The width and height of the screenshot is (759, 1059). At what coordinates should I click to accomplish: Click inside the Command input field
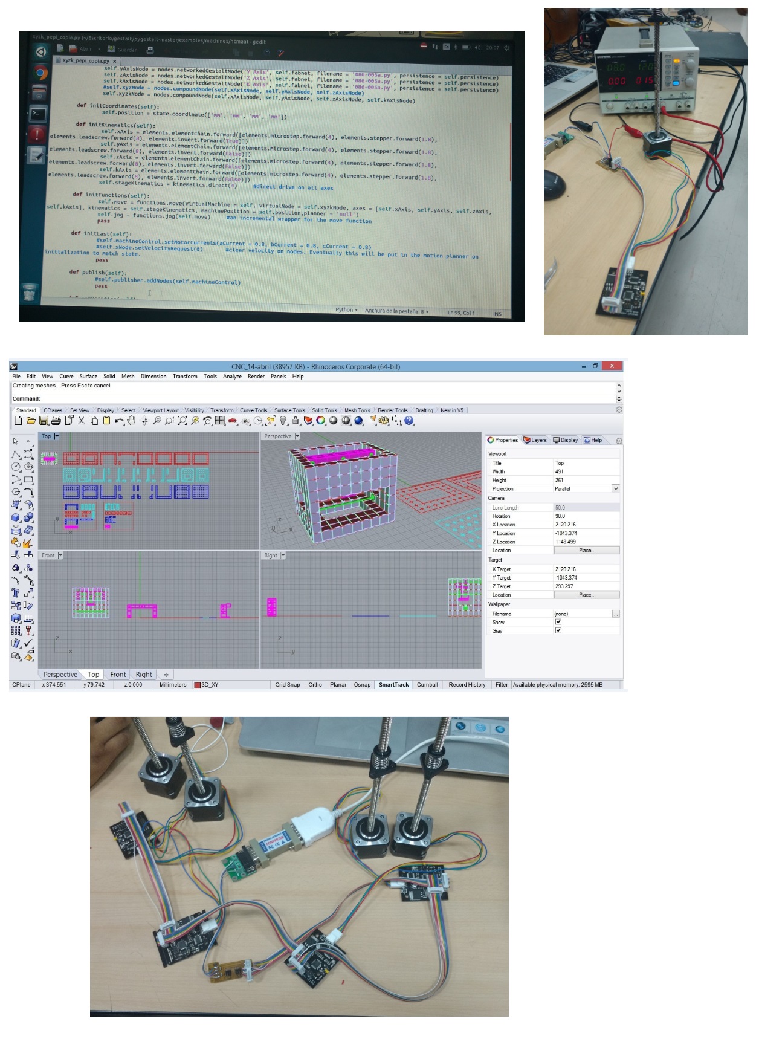(x=326, y=399)
